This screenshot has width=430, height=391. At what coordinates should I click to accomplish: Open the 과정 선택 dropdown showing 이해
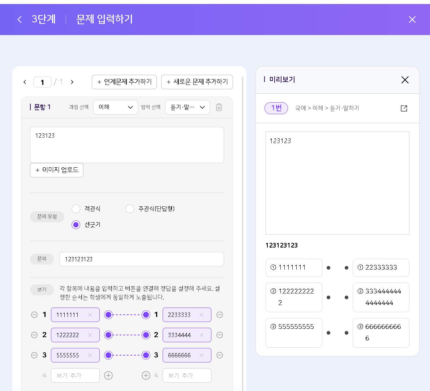tap(116, 107)
